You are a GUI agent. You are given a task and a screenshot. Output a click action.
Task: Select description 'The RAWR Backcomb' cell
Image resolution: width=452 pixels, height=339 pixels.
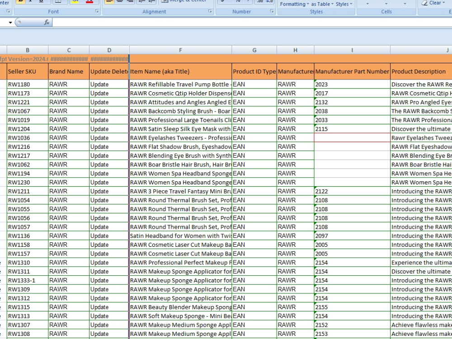(x=421, y=111)
